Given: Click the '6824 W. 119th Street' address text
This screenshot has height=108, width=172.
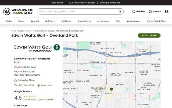Looking at the screenshot, I should click(x=25, y=72).
